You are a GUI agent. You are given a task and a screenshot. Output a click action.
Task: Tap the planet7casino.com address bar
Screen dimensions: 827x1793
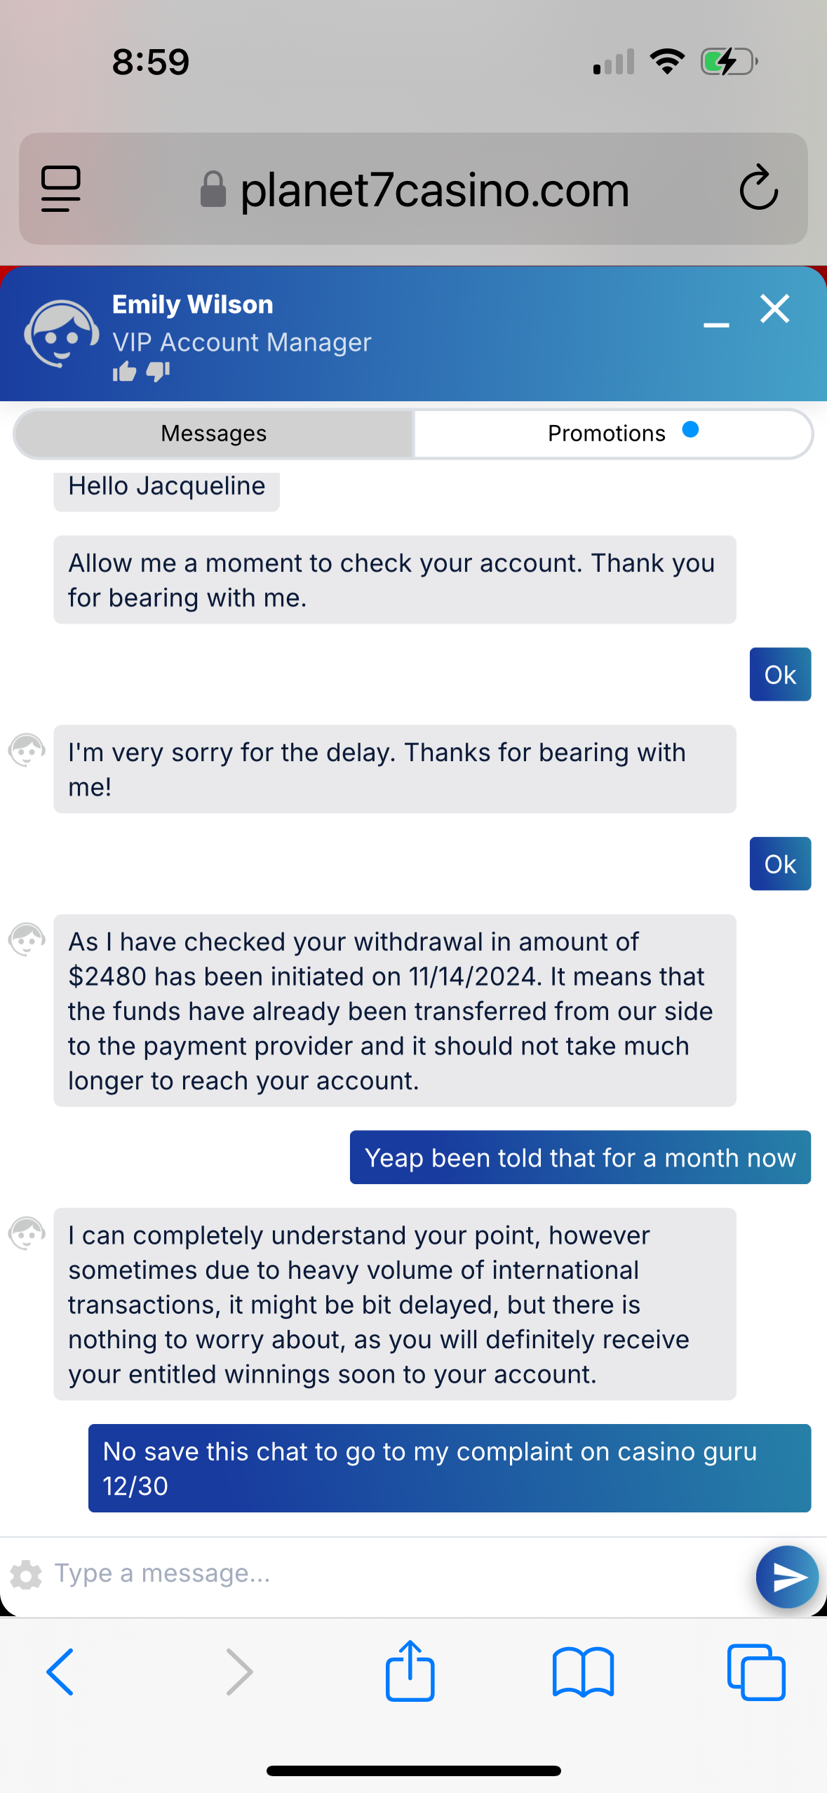(433, 189)
